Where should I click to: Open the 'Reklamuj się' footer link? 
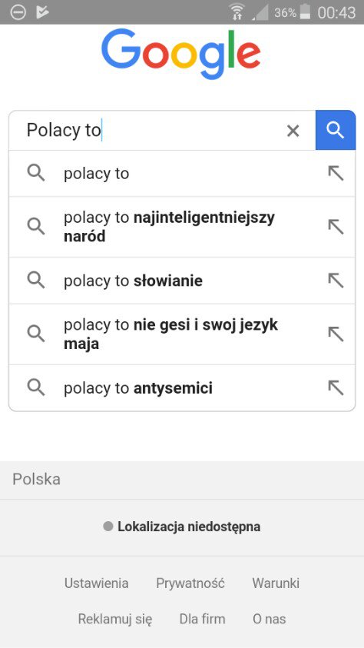click(x=115, y=619)
